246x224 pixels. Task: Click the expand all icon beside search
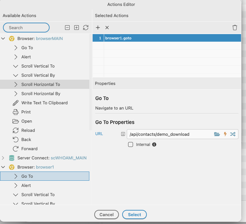click(x=77, y=28)
